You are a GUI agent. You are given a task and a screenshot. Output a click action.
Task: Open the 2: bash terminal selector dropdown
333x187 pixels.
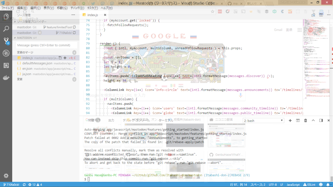[264, 121]
